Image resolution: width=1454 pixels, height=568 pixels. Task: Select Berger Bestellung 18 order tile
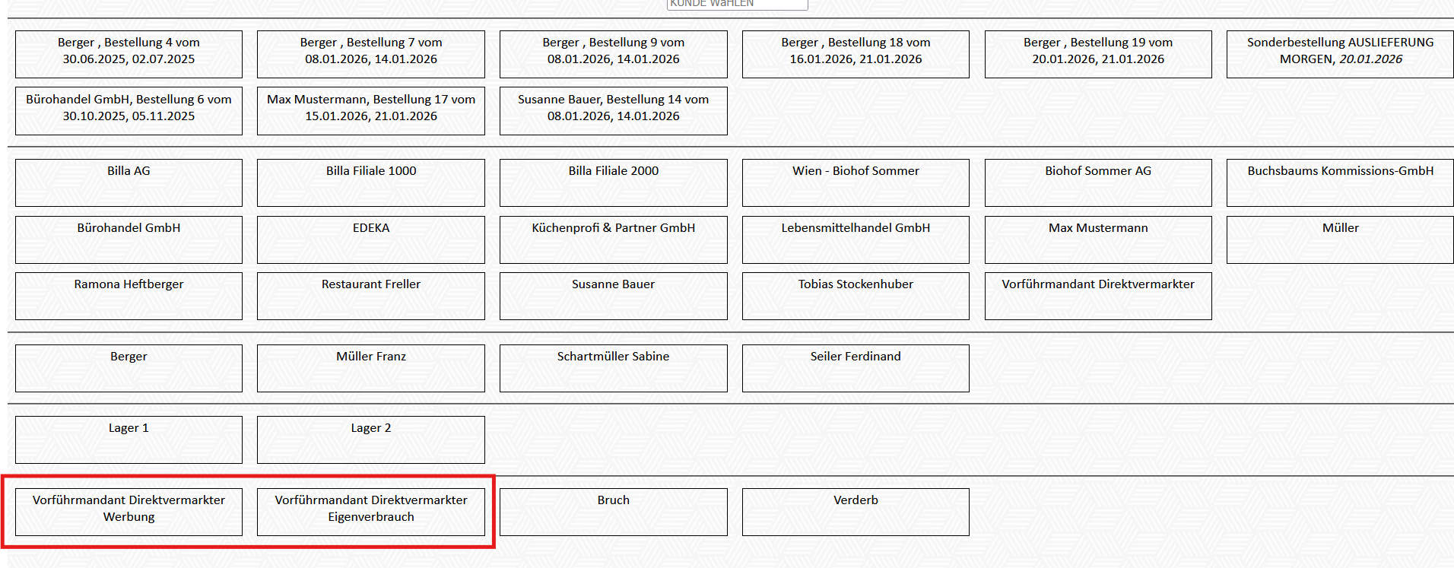point(856,53)
